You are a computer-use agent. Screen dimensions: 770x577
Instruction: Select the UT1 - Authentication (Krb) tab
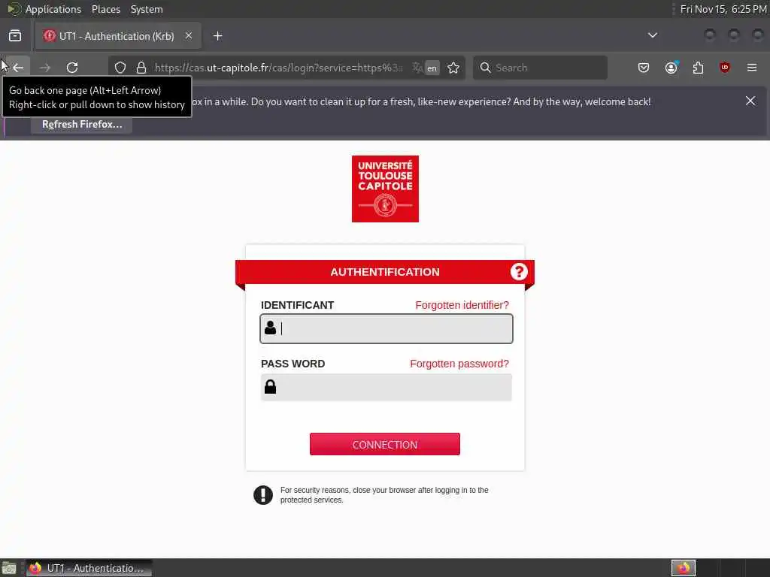coord(118,36)
